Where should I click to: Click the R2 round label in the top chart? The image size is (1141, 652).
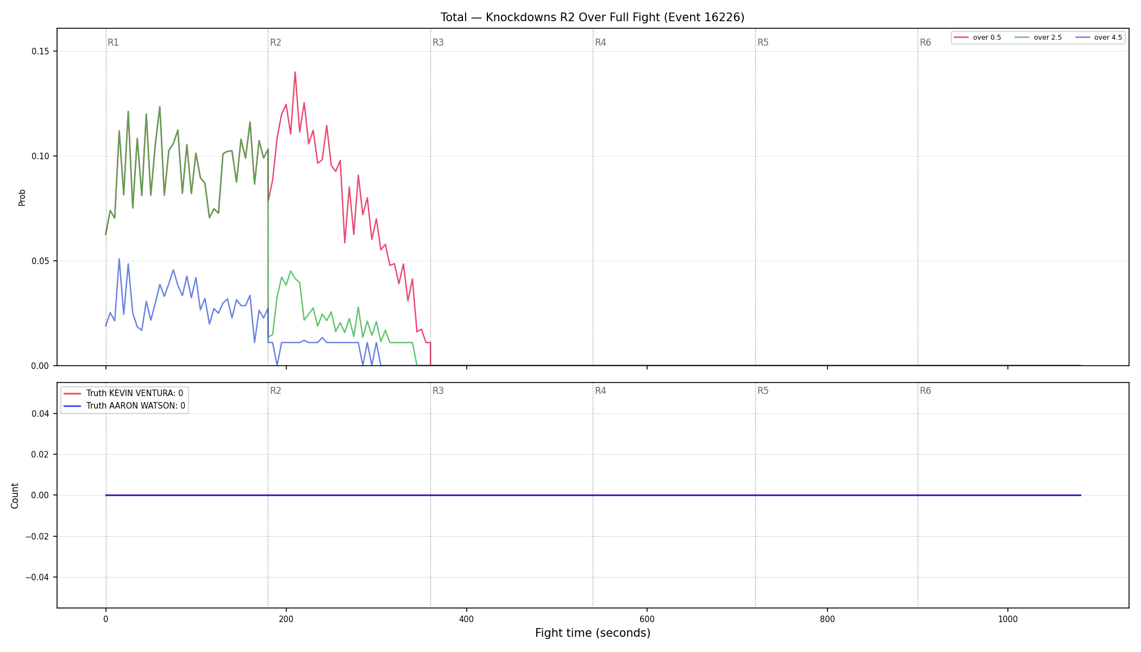pyautogui.click(x=275, y=42)
